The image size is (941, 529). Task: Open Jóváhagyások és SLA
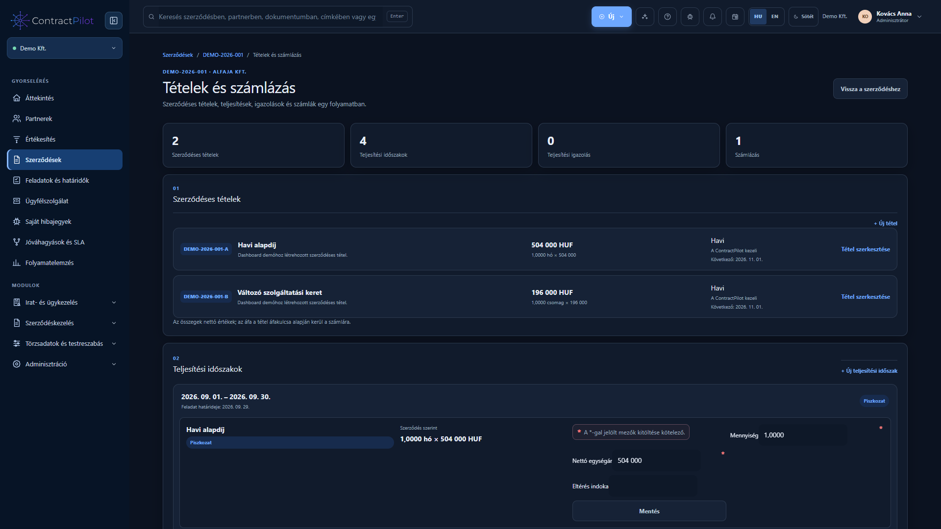(65, 242)
